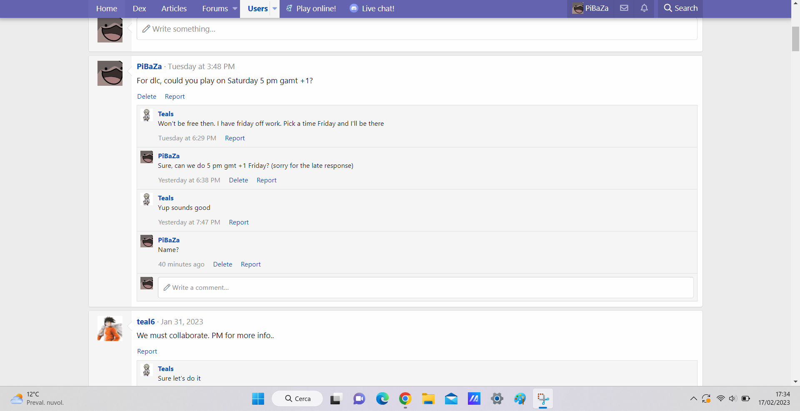Show hidden system tray icons
The height and width of the screenshot is (411, 800).
[x=693, y=399]
